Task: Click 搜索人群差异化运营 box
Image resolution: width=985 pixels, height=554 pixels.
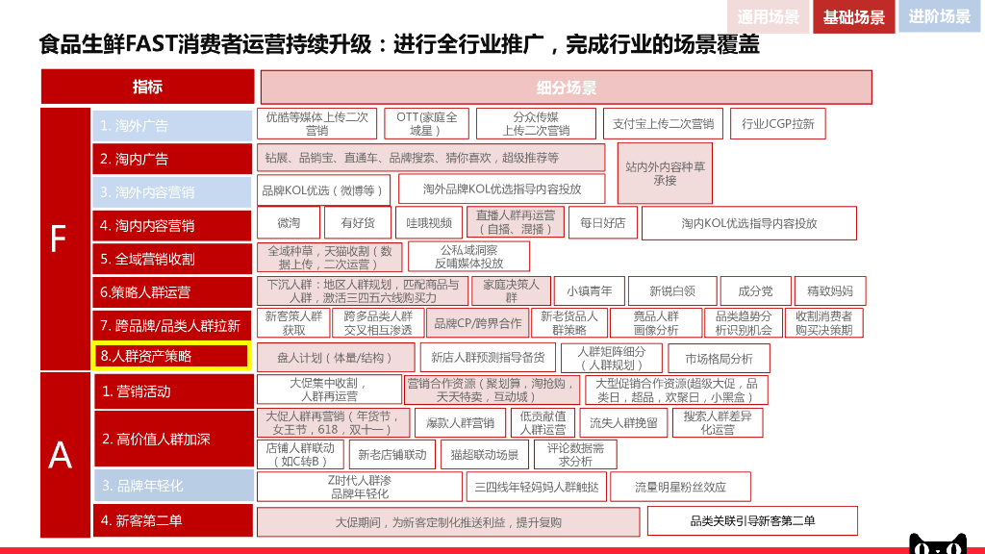Action: (x=718, y=423)
